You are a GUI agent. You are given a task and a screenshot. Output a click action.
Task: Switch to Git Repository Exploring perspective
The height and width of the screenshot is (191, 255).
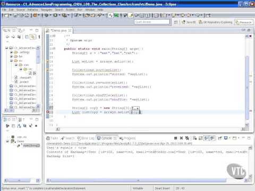216,22
